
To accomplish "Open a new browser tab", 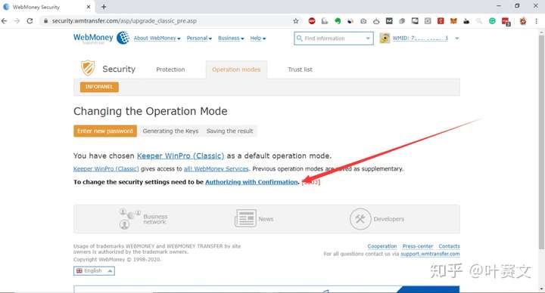I will click(x=104, y=7).
